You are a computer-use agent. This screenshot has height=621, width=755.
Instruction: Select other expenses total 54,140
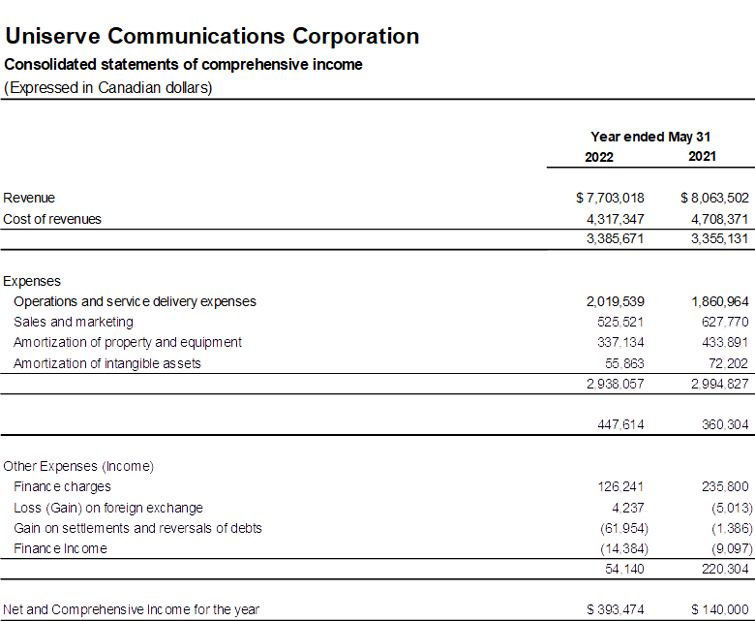[x=624, y=569]
